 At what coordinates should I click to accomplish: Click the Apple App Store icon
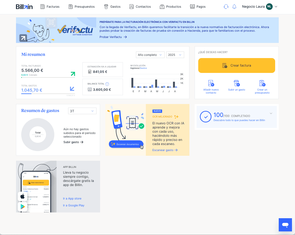23,196
